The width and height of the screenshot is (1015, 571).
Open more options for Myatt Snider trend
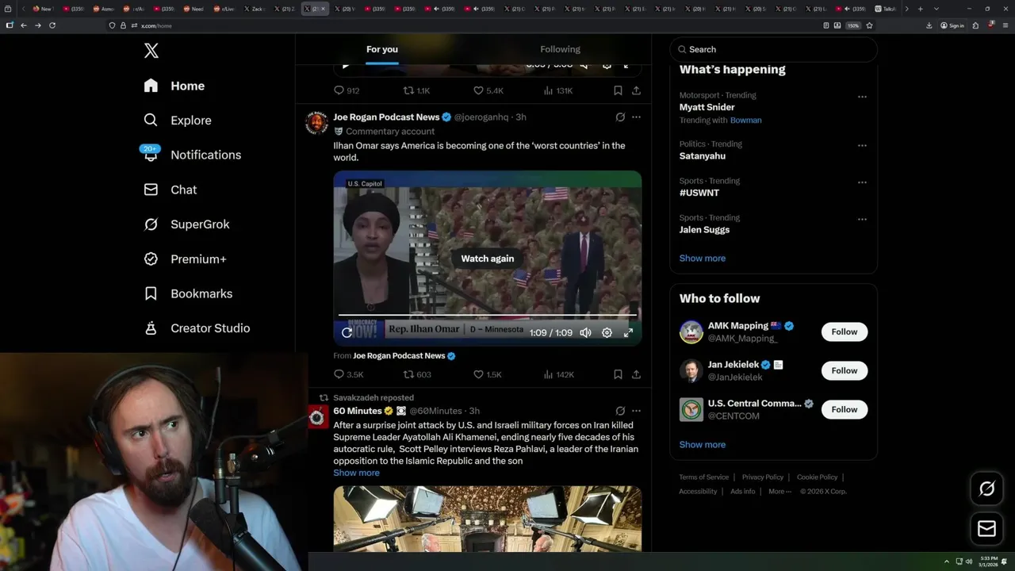862,97
